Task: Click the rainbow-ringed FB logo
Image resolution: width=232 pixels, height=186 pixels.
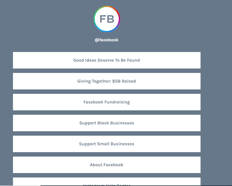Action: click(x=106, y=19)
